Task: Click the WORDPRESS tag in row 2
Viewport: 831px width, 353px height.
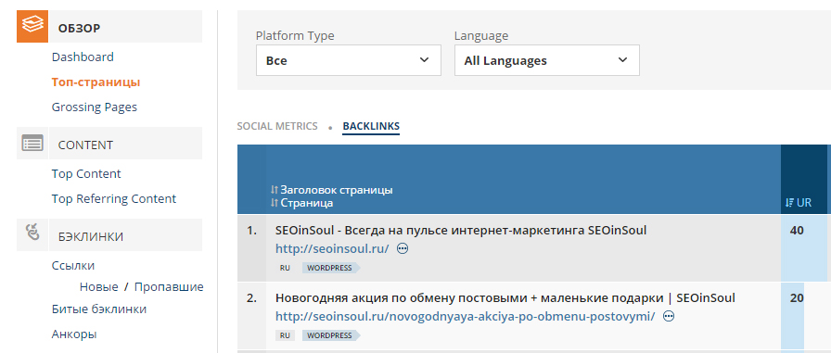Action: 330,335
